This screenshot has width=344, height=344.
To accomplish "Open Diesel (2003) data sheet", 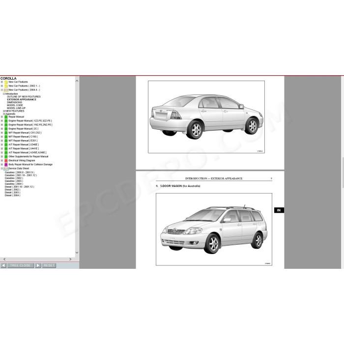I will [12, 193].
